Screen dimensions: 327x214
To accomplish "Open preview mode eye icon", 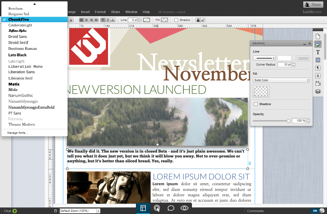I will click(x=185, y=208).
